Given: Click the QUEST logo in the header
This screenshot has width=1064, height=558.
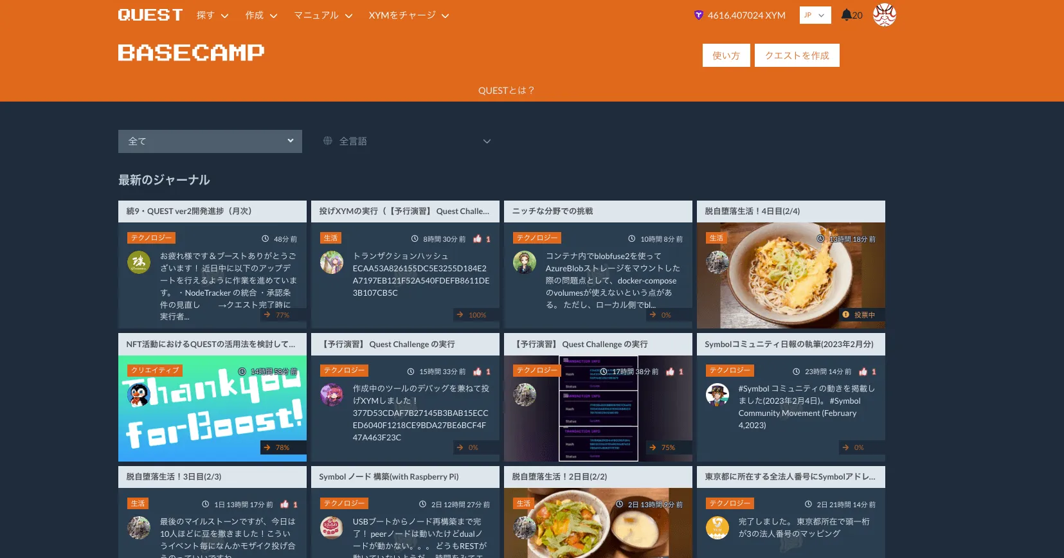Looking at the screenshot, I should click(150, 15).
